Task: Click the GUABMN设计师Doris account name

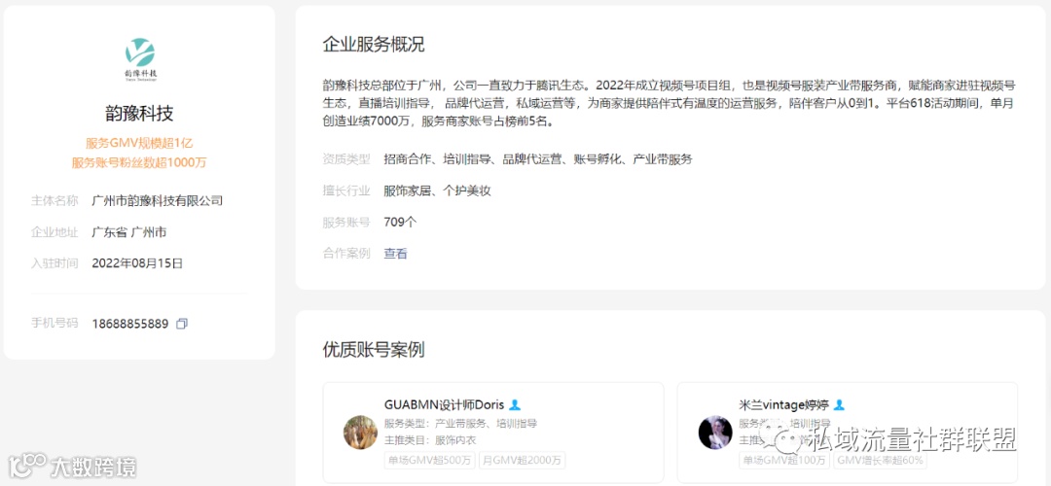Action: point(445,405)
